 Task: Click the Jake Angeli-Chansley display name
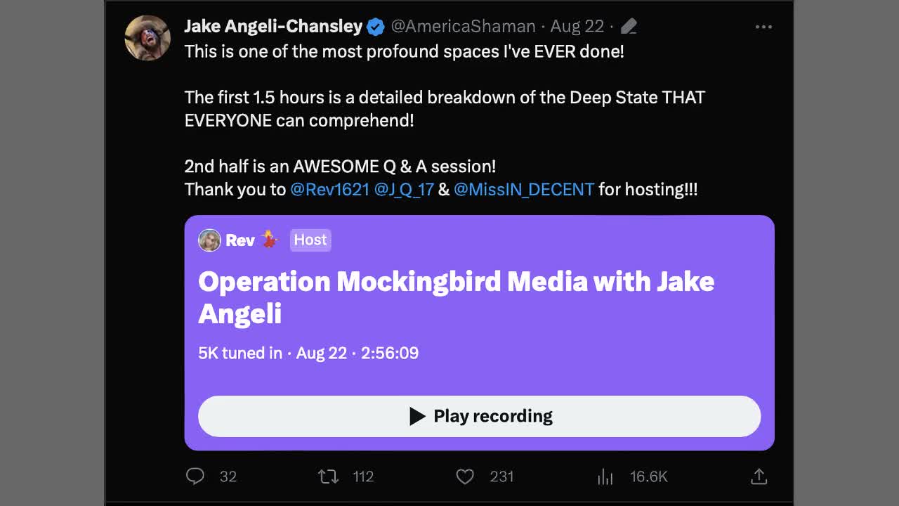pos(273,27)
